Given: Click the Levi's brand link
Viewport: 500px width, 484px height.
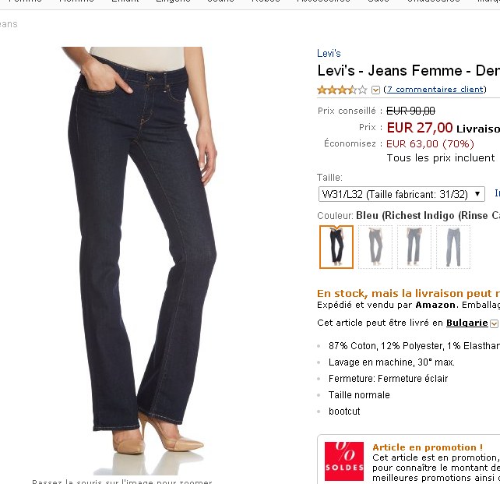Looking at the screenshot, I should [x=329, y=53].
